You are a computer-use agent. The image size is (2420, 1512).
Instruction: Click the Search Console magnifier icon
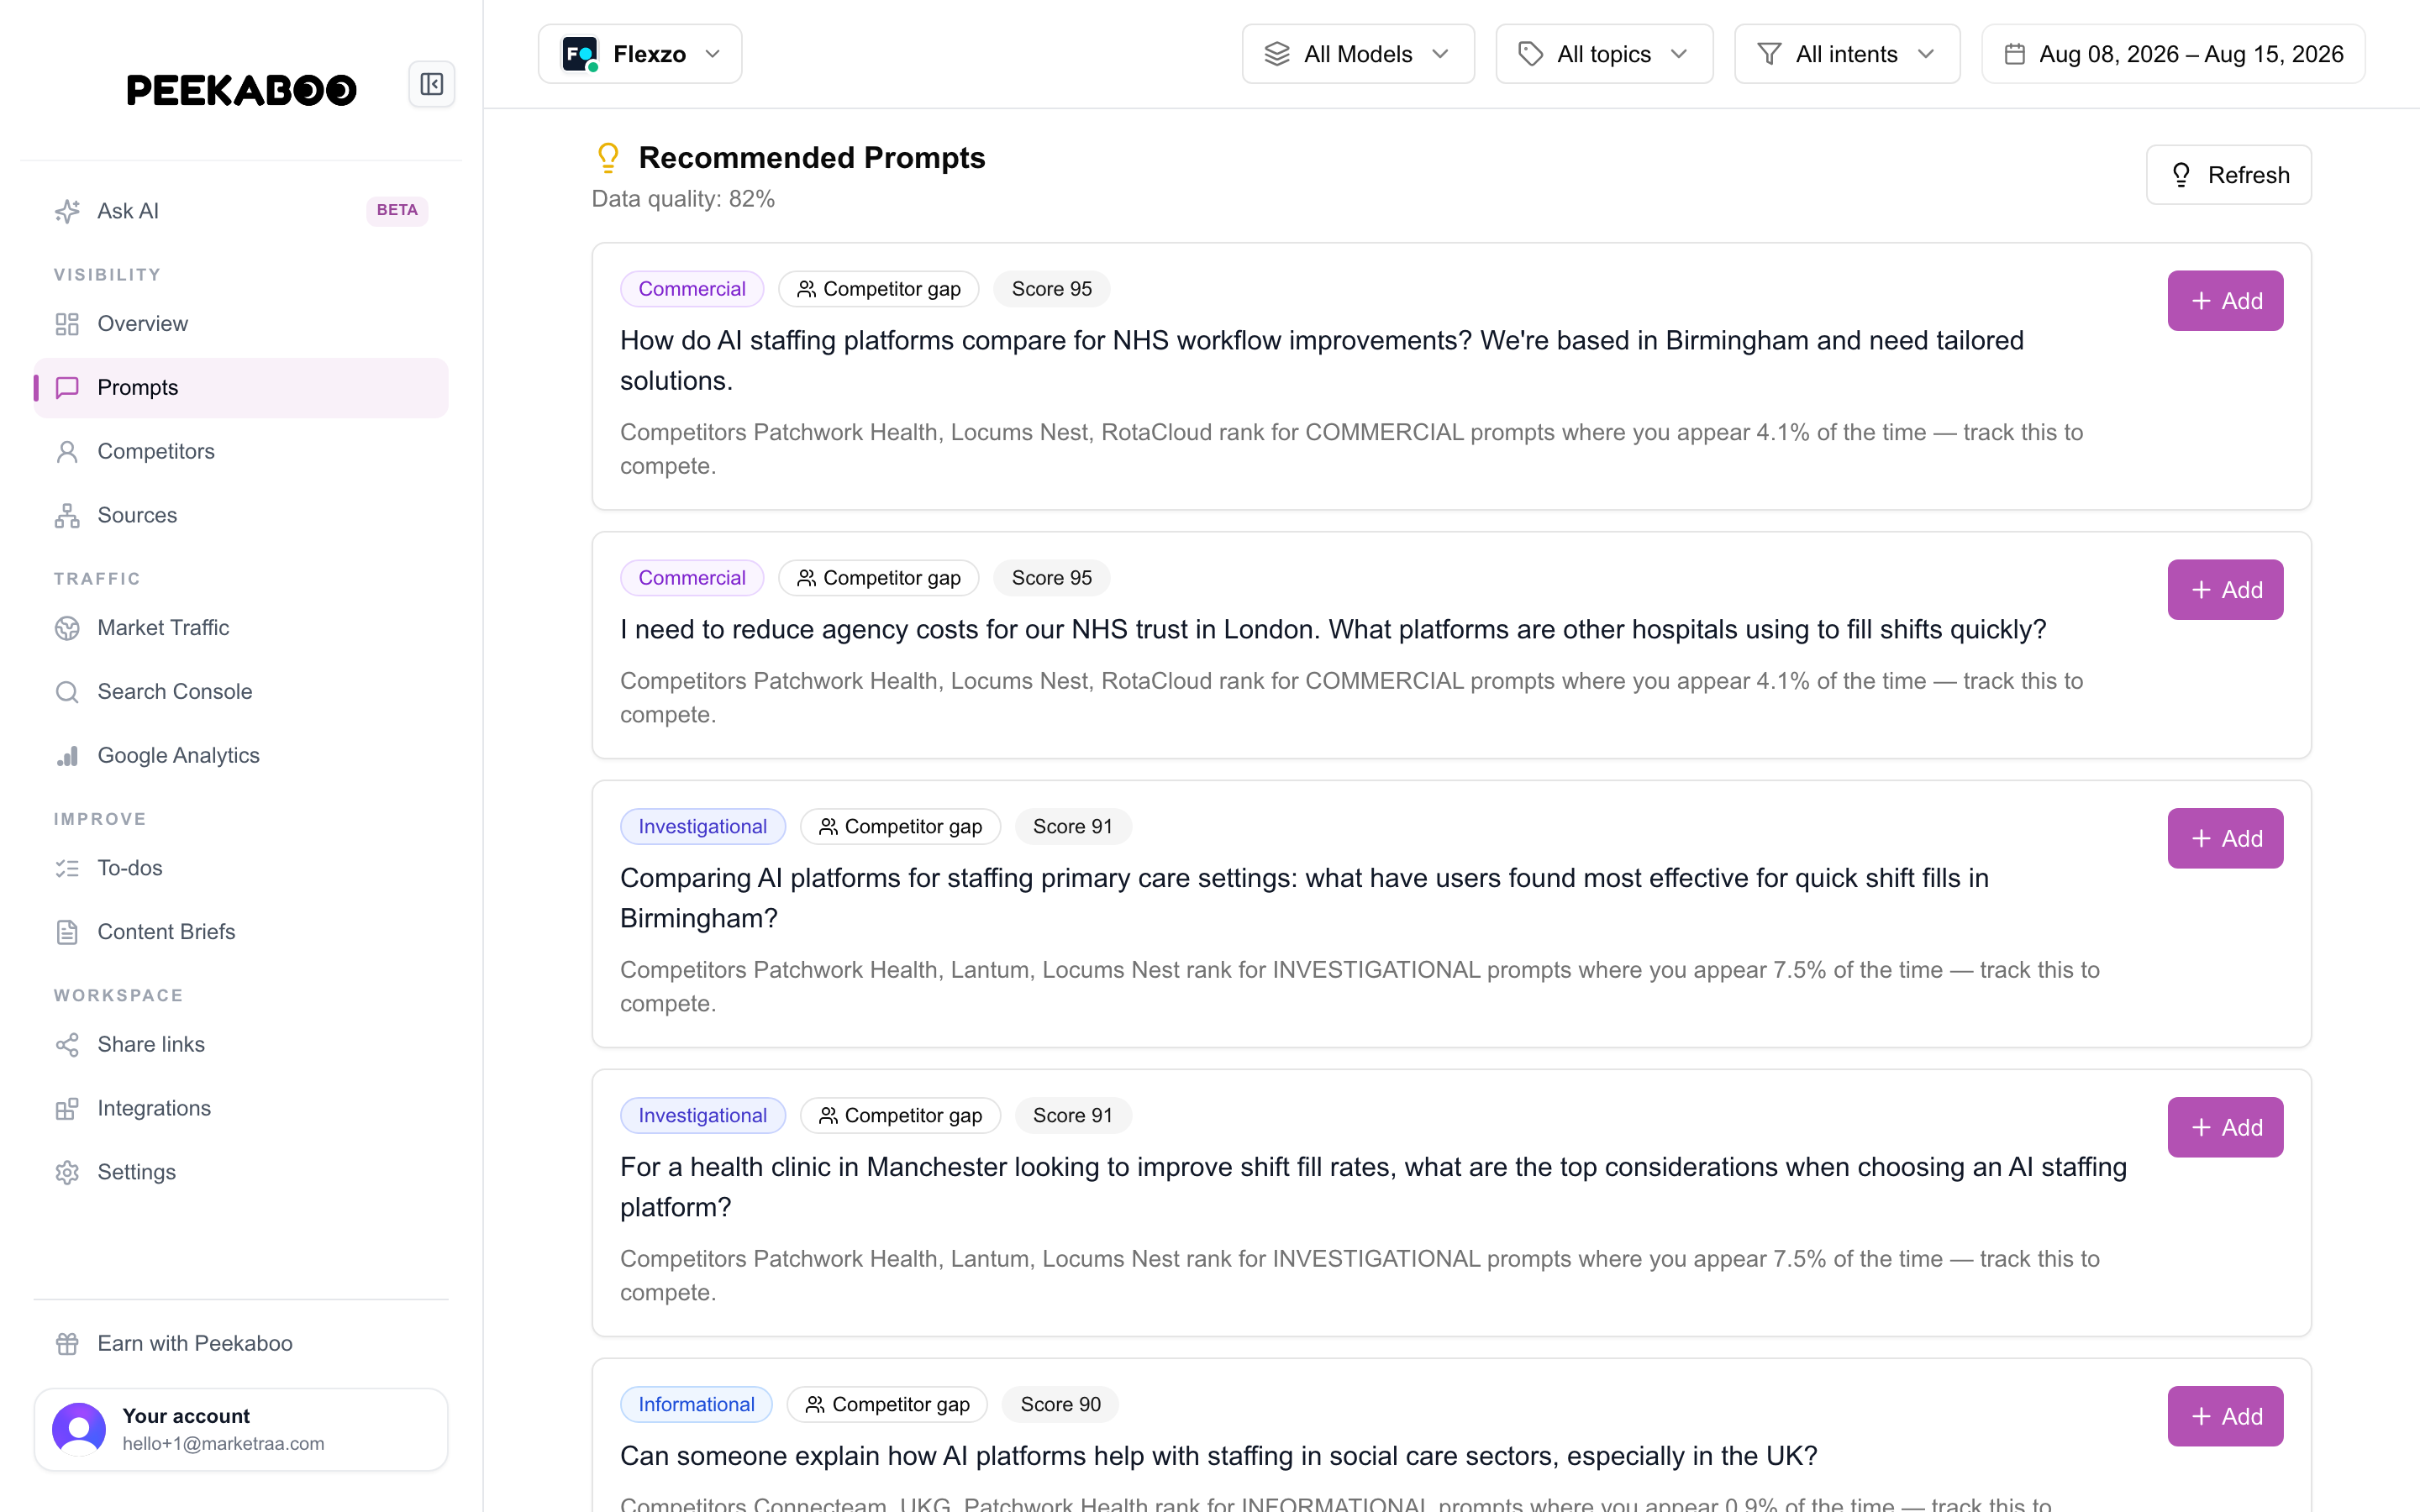[67, 692]
